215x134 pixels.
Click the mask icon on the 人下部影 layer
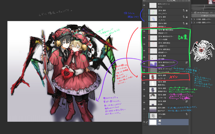coord(187,62)
